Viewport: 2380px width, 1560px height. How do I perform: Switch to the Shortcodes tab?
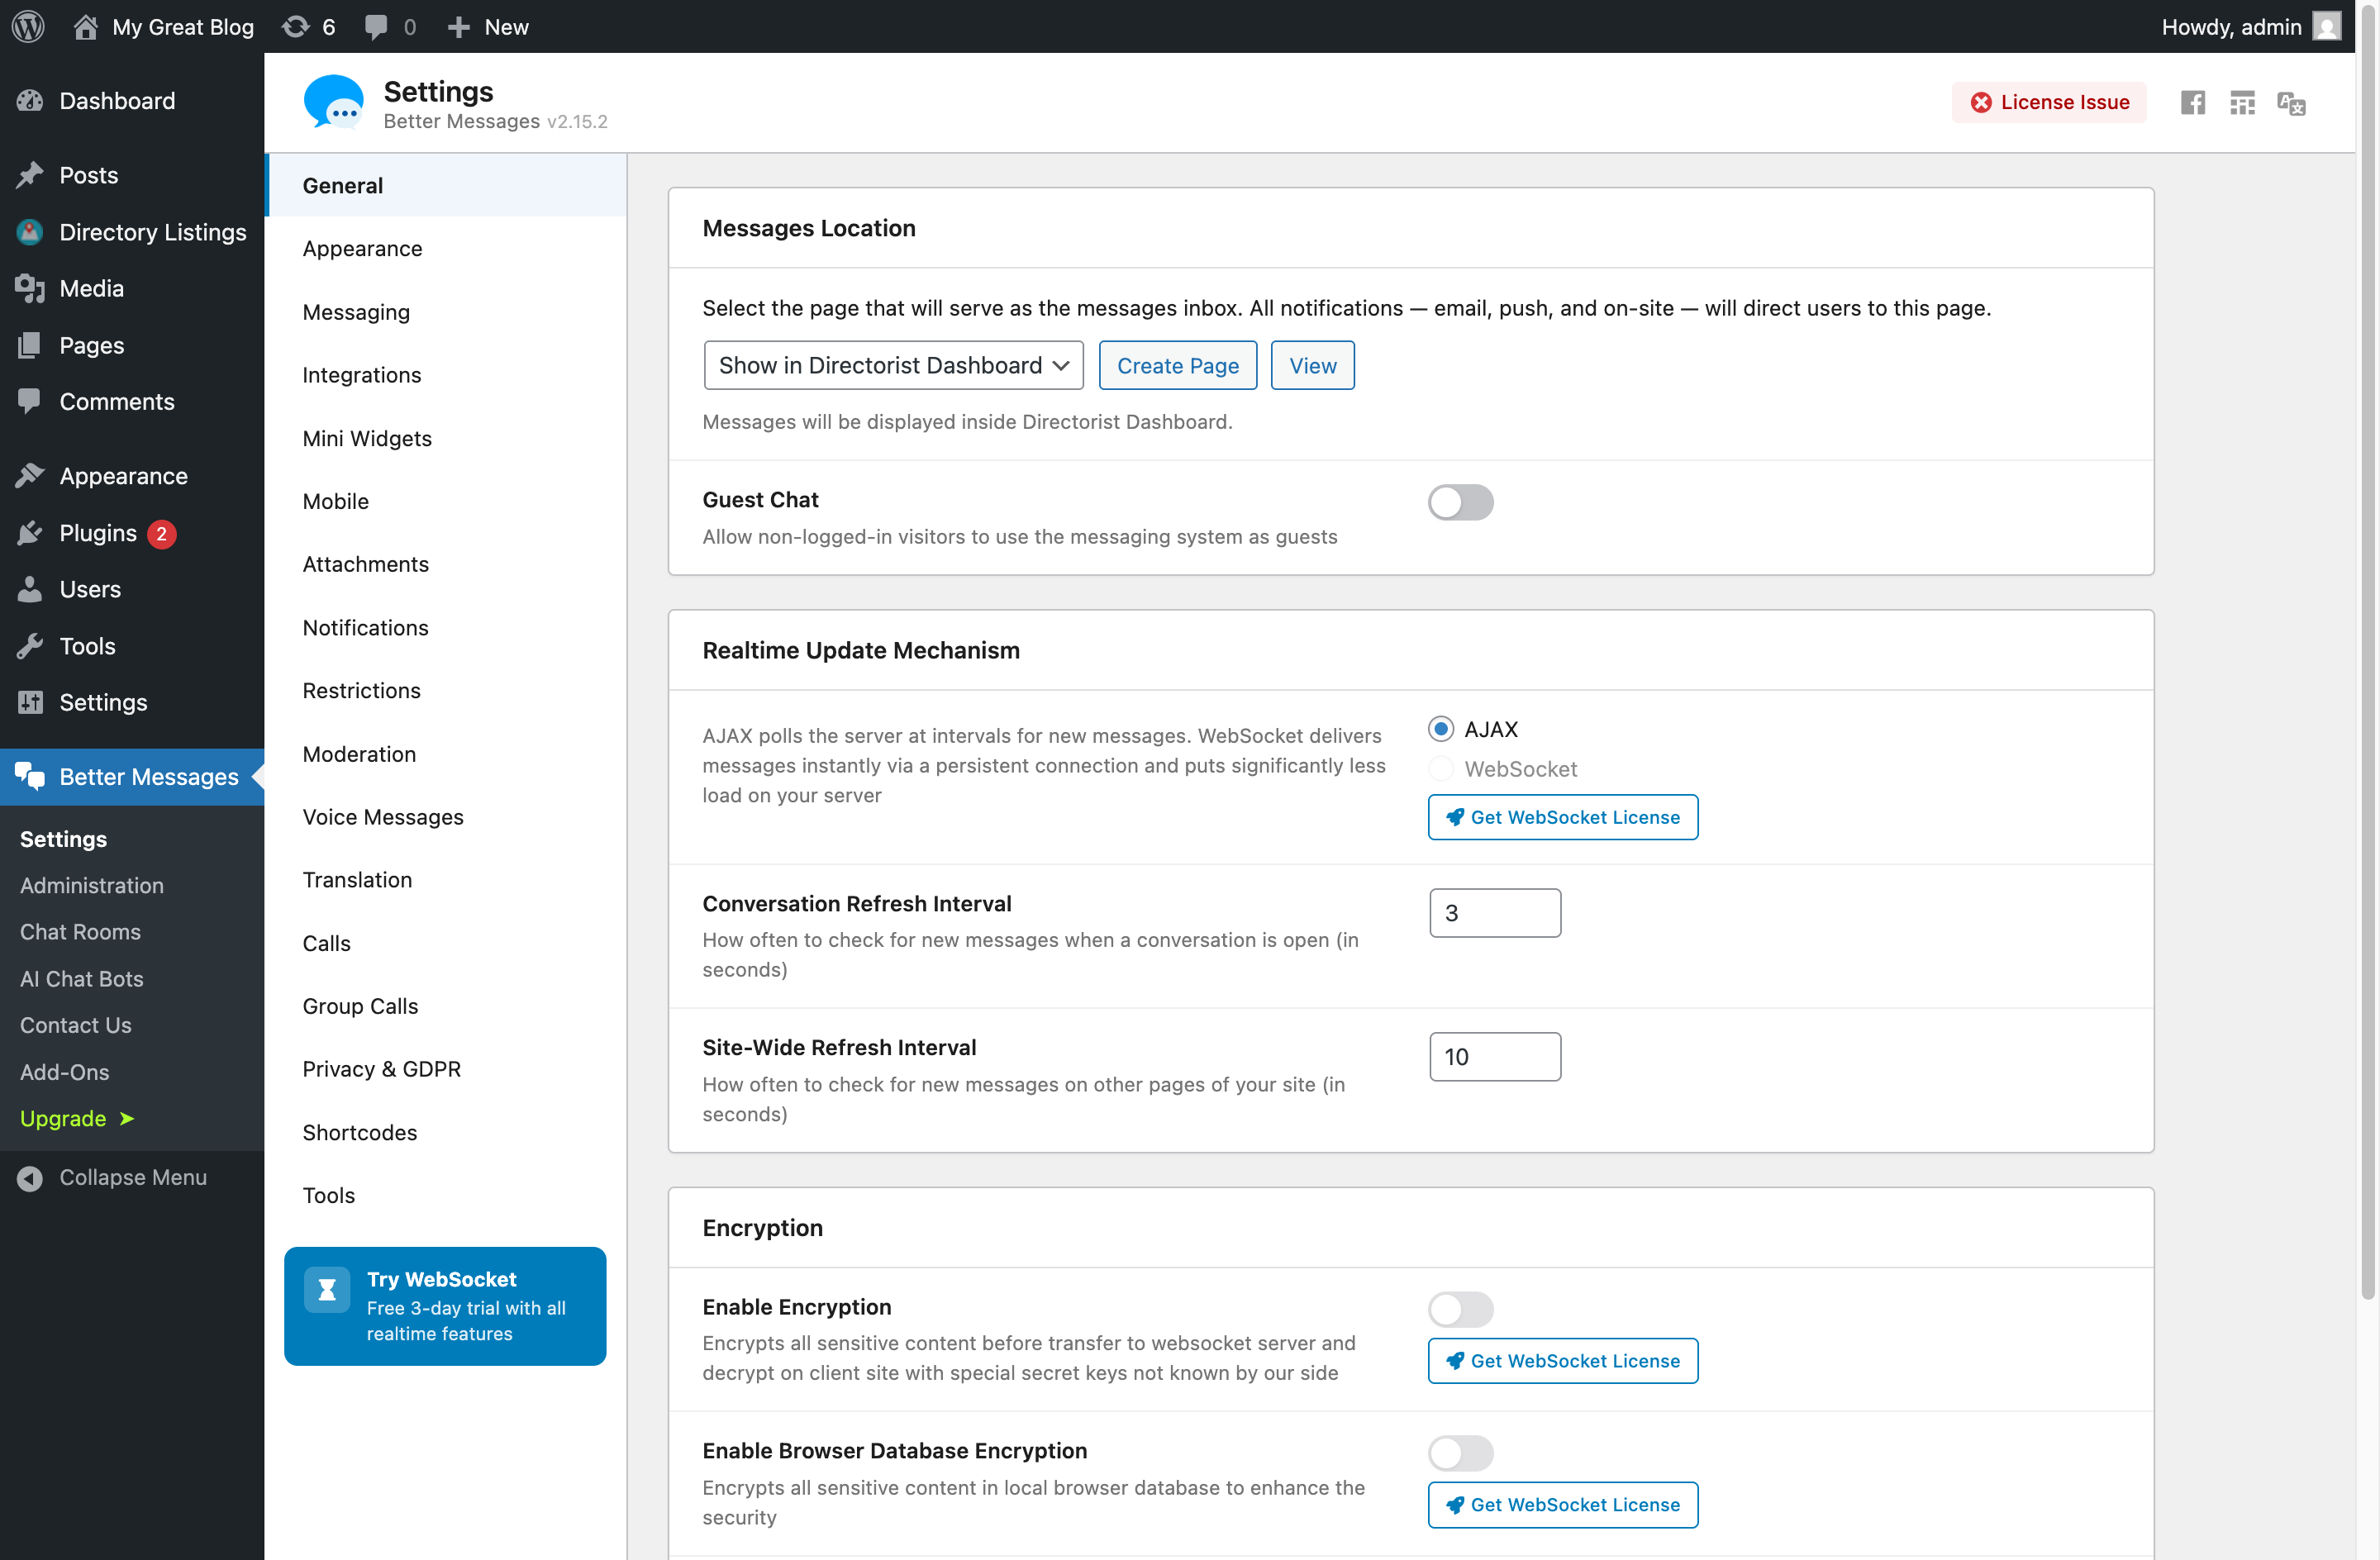(x=446, y=1132)
